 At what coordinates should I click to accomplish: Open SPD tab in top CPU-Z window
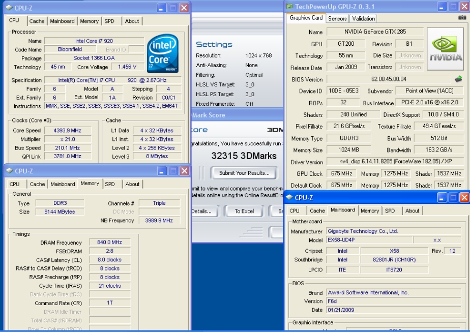pos(109,21)
